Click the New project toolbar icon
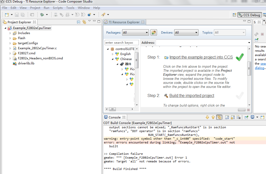The height and width of the screenshot is (174, 266). coord(7,15)
